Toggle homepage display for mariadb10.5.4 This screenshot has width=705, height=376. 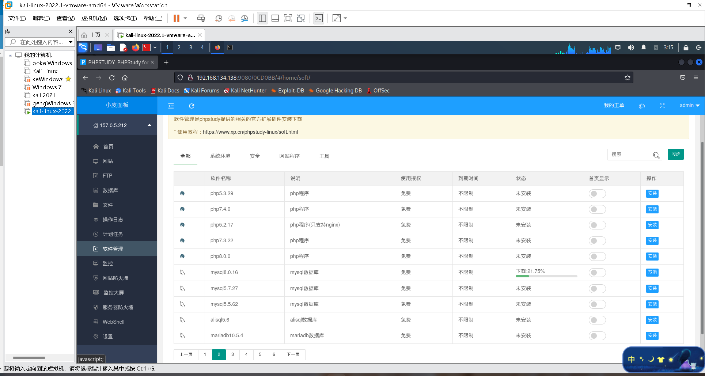click(597, 336)
